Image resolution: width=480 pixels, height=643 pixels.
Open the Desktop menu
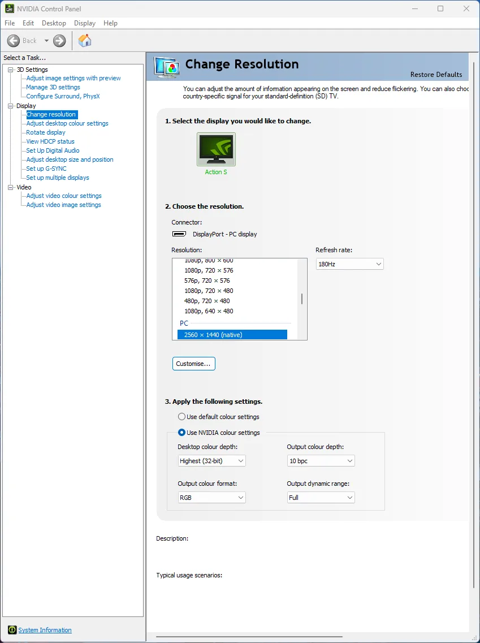pos(54,23)
